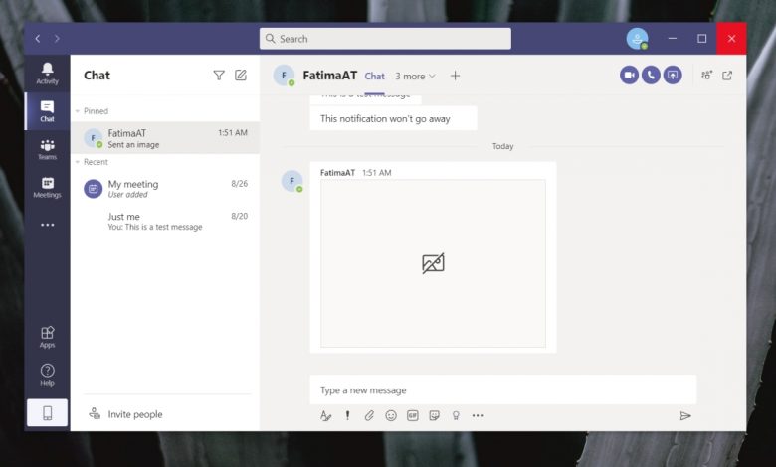This screenshot has height=467, width=776.
Task: Add people to the conversation
Action: 706,76
